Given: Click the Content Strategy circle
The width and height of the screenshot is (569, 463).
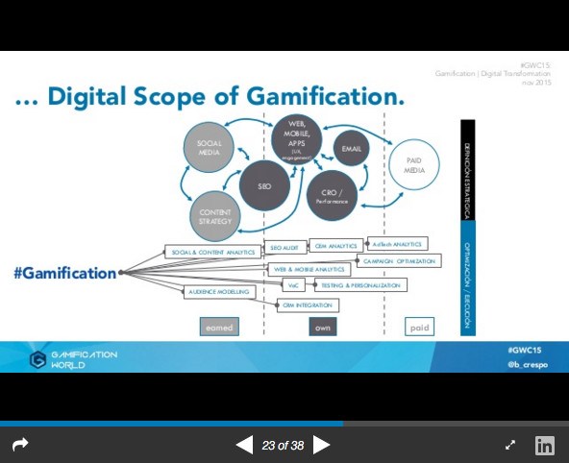Looking at the screenshot, I should coord(215,216).
